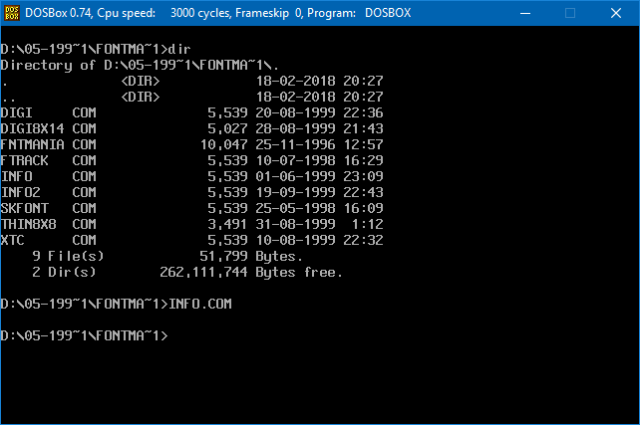Select the INFO2 file name
The height and width of the screenshot is (425, 640).
pyautogui.click(x=20, y=192)
